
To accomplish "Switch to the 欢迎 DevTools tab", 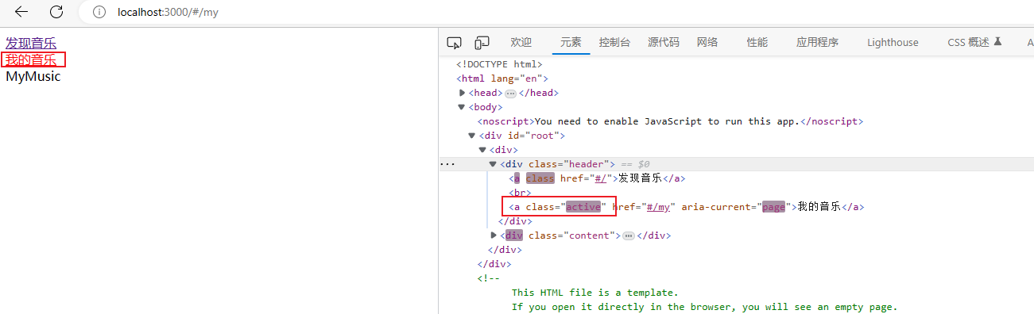I will tap(521, 43).
